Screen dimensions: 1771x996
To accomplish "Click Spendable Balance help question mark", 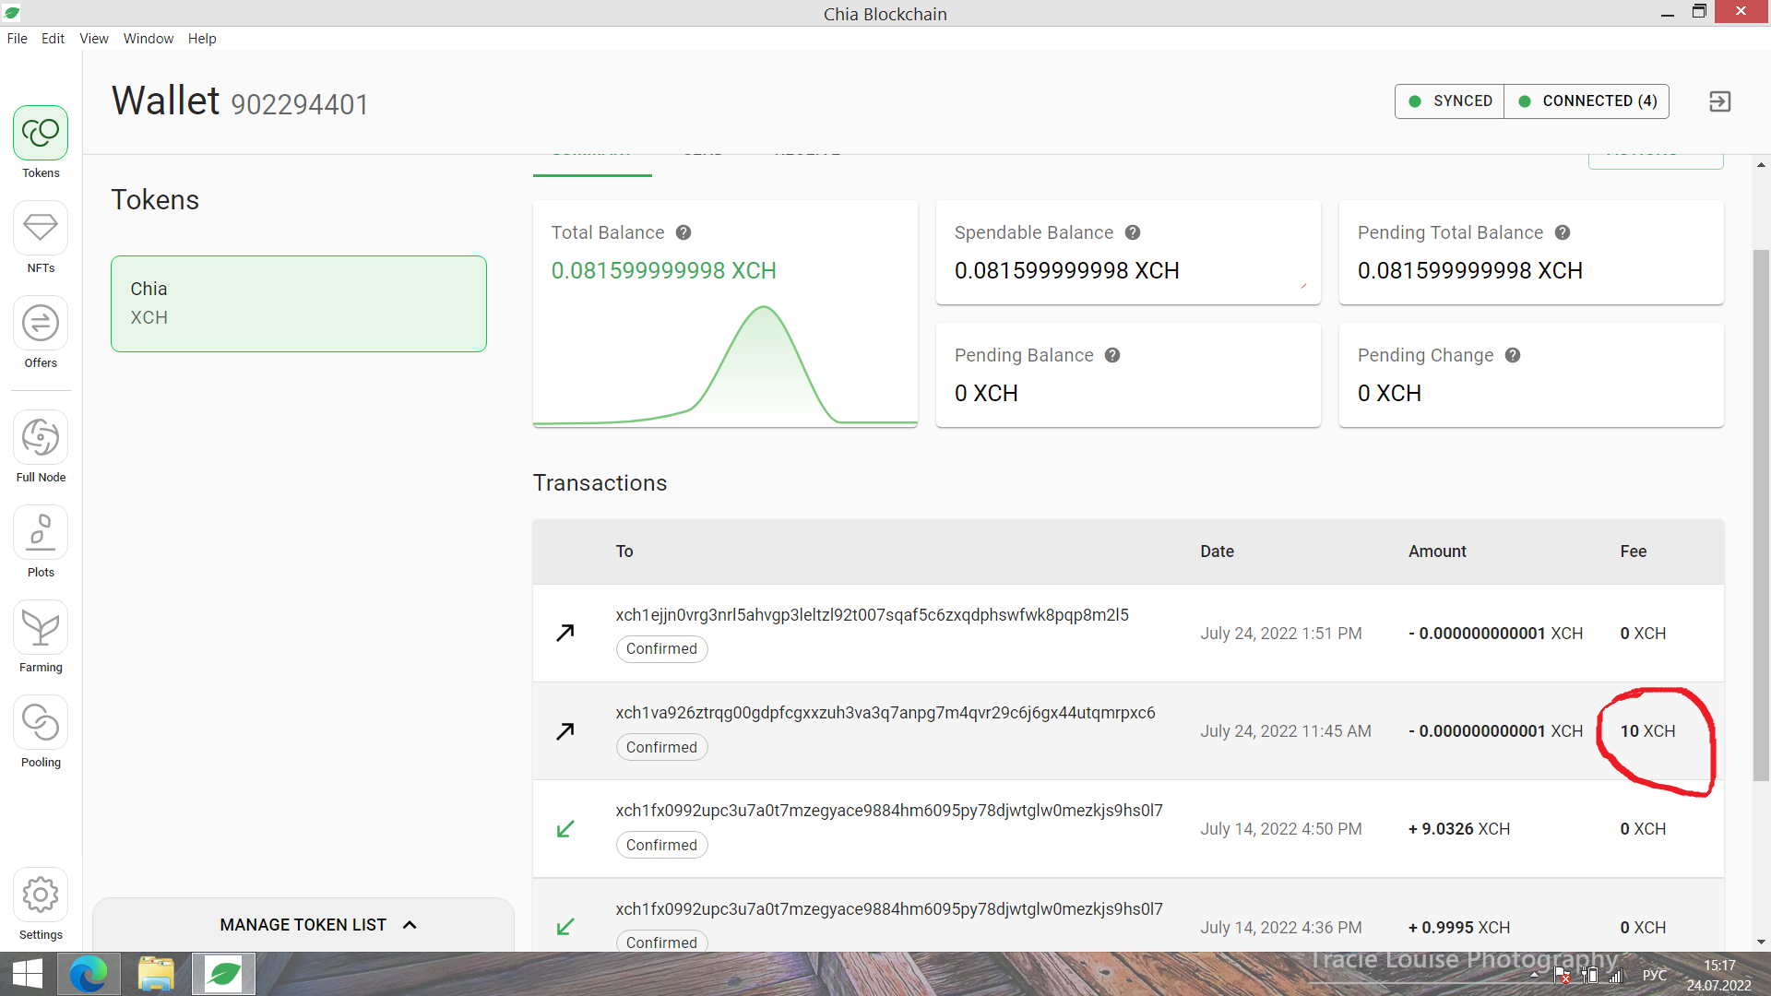I will click(x=1133, y=232).
